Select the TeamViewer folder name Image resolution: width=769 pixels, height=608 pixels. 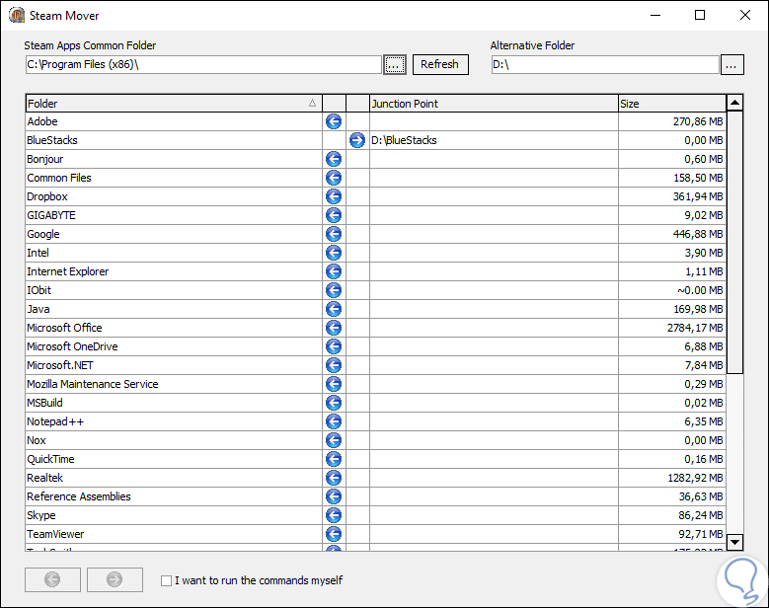point(55,534)
